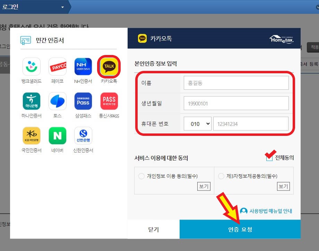Click the 인증 요청 button
Image resolution: width=319 pixels, height=251 pixels.
240,229
